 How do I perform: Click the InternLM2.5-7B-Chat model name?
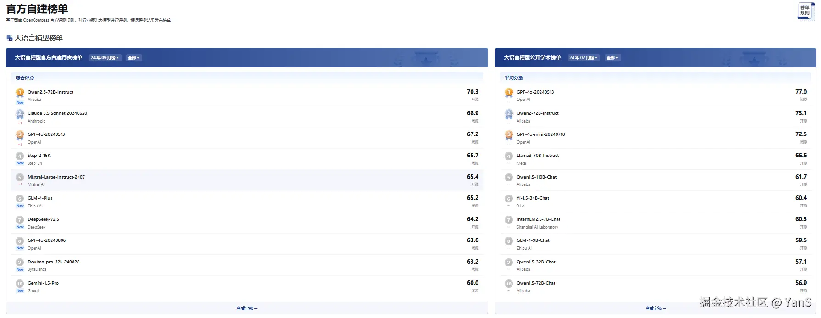coord(539,219)
